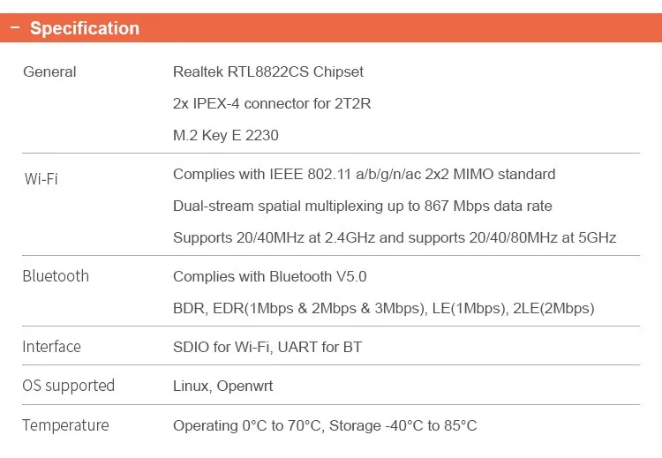Click the M.2 Key E 2230 text
Viewport: 662px width, 458px height.
coord(226,135)
